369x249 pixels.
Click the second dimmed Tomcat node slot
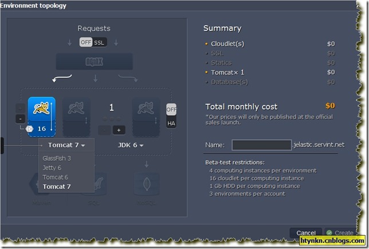coord(76,117)
